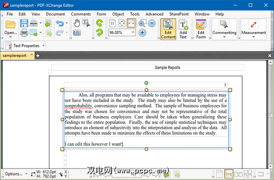This screenshot has width=274, height=180.
Task: Click the Snapshot camera tool
Action: [x=76, y=32]
